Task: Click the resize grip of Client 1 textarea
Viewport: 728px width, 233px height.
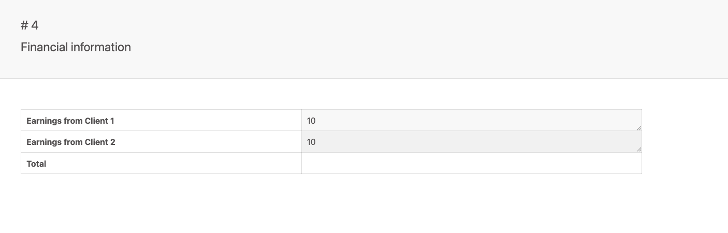Action: pyautogui.click(x=638, y=128)
